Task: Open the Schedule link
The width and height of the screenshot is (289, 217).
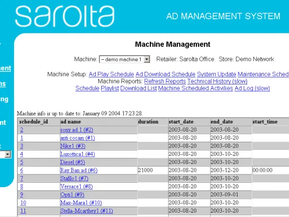Action: point(87,88)
